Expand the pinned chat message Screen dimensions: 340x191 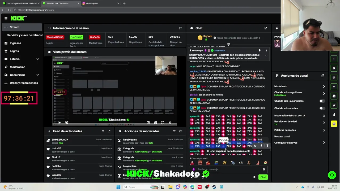(266, 56)
